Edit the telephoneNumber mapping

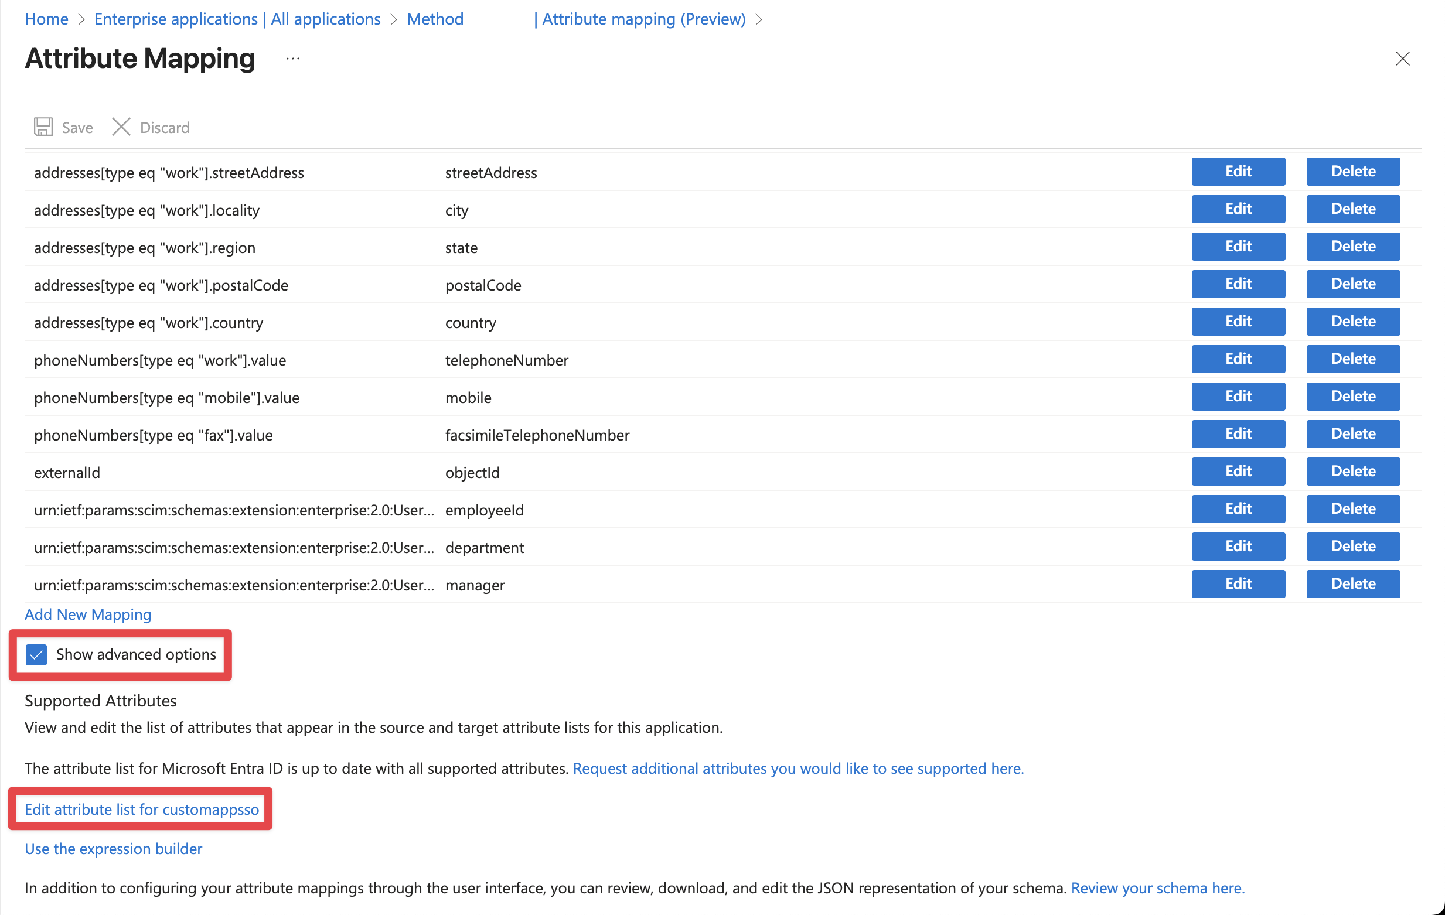pos(1238,359)
